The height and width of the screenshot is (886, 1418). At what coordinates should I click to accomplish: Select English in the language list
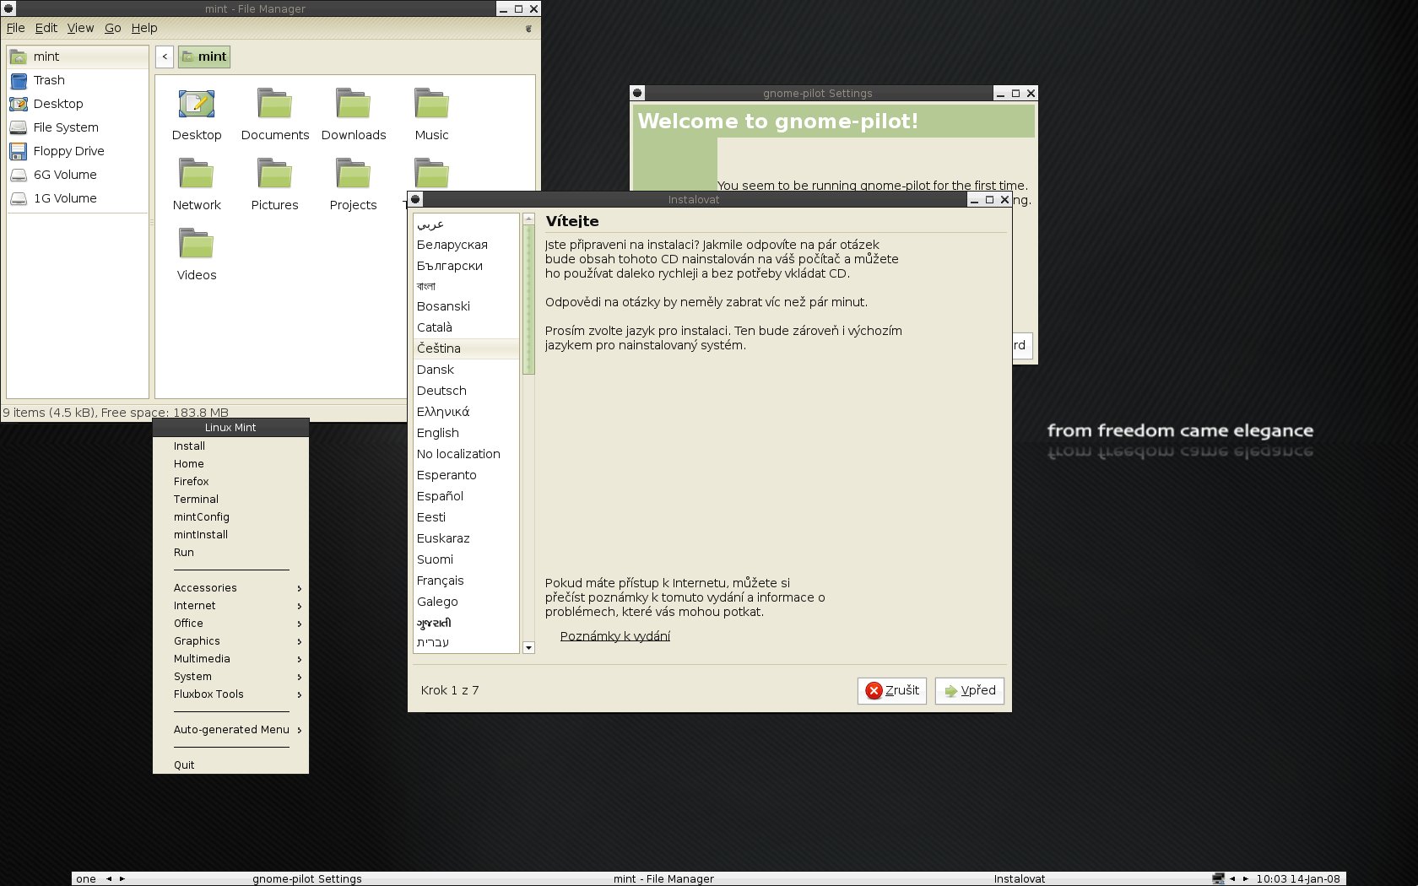(466, 433)
